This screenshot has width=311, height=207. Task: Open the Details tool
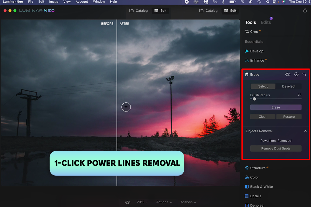(253, 196)
